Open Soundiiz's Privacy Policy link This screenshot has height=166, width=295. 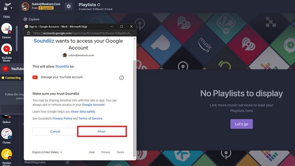(x=62, y=119)
